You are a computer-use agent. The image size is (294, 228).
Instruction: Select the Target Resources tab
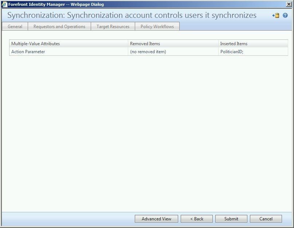coord(113,27)
